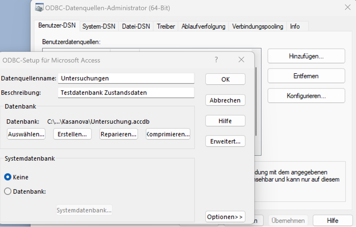Close the ODBC-Setup für Microsoft Access dialog
The height and width of the screenshot is (227, 356).
coord(241,60)
